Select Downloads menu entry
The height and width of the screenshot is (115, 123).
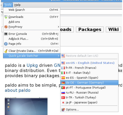32,17
